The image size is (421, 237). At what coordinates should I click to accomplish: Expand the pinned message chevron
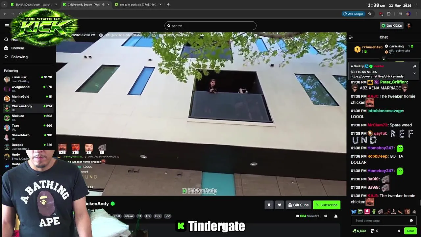coord(414,73)
